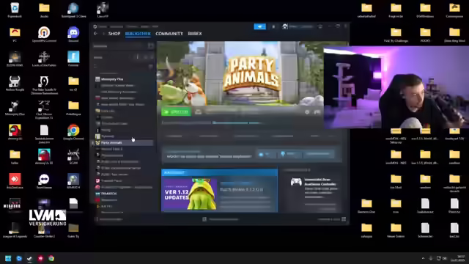The height and width of the screenshot is (264, 469).
Task: Open the SHOP tab in Steam
Action: click(x=114, y=34)
